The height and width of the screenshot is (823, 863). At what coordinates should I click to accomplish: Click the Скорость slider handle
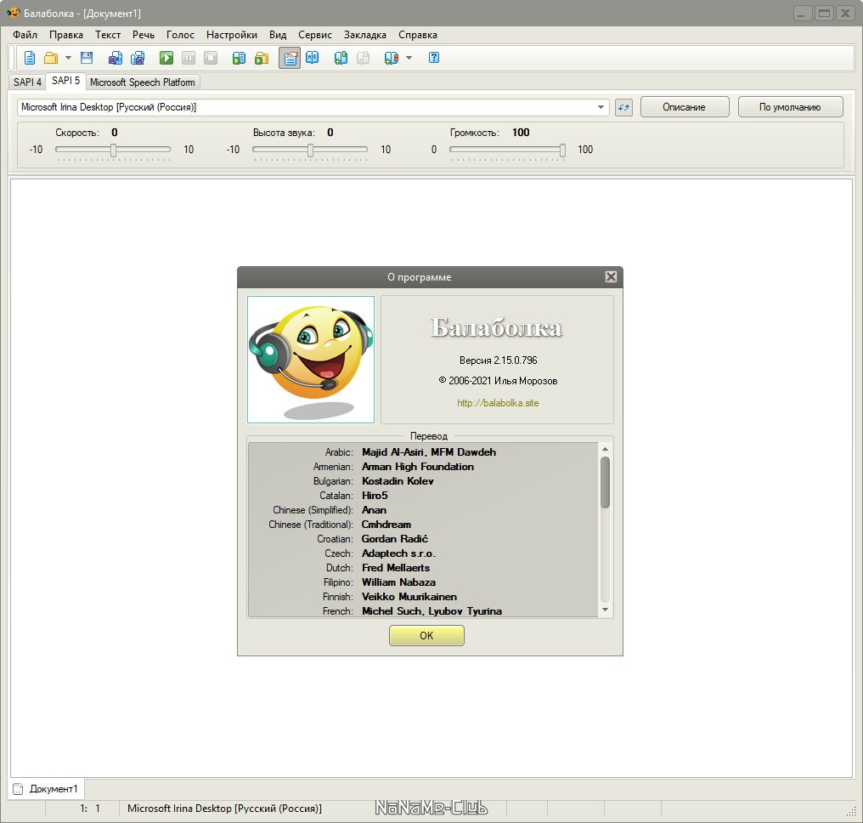pos(113,150)
